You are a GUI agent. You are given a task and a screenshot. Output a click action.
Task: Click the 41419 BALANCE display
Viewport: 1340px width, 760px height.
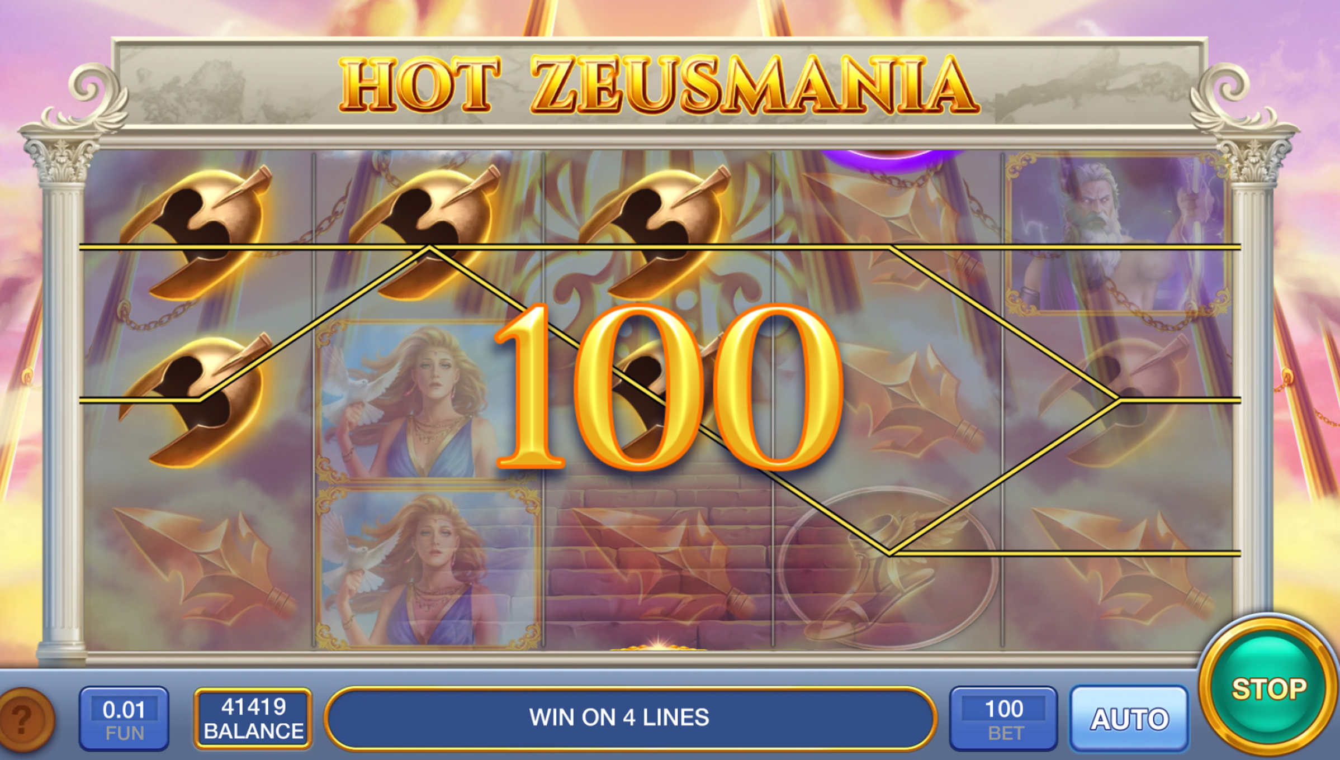tap(253, 719)
